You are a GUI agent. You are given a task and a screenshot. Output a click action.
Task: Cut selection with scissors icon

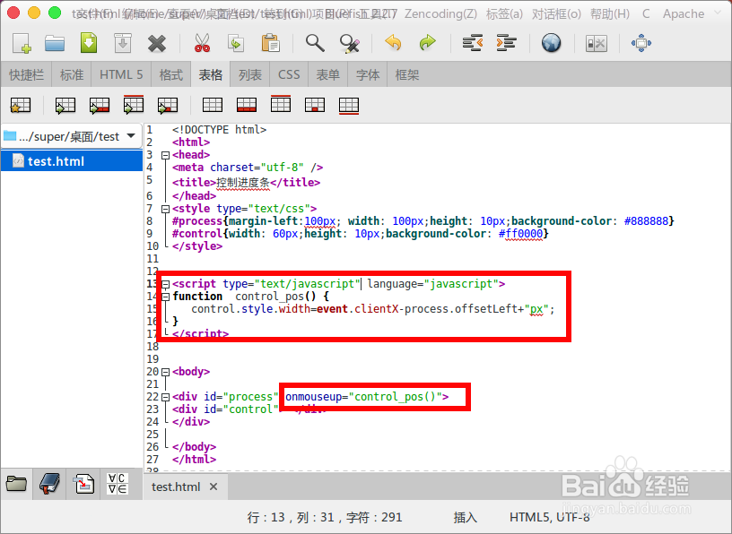click(x=202, y=43)
